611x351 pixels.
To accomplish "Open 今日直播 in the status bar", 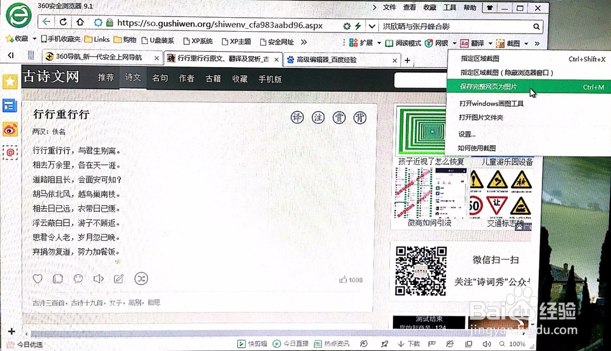I will pos(291,344).
